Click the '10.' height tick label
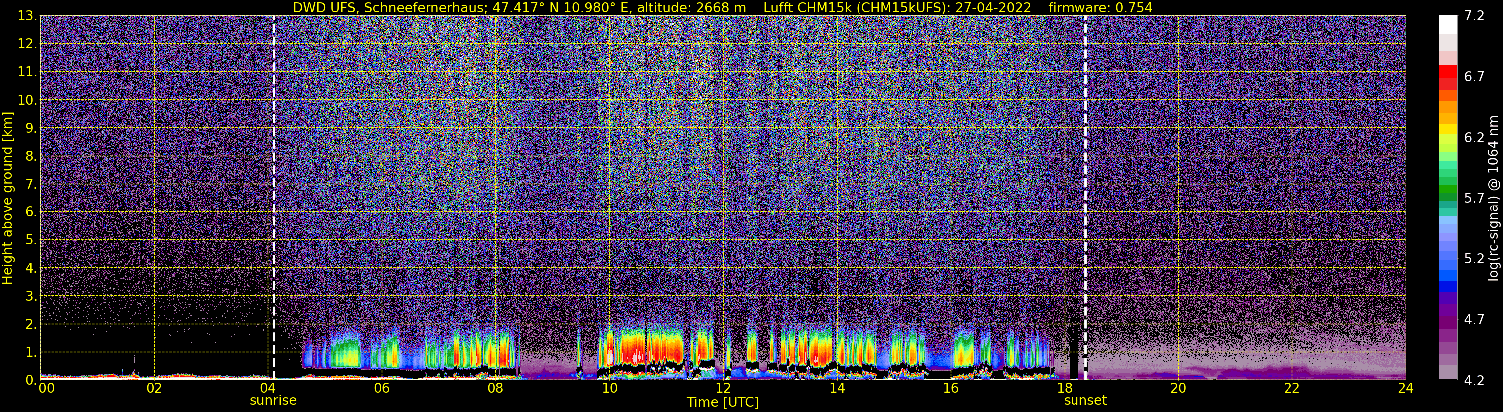The width and height of the screenshot is (1503, 412). point(27,100)
